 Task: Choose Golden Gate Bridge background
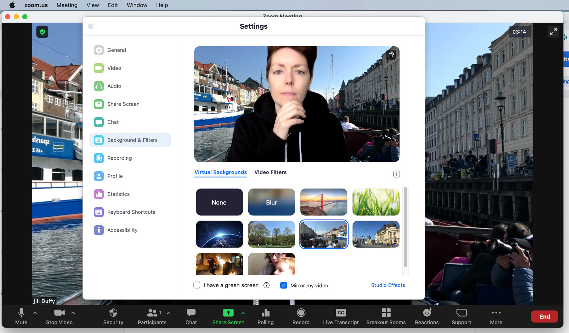[x=324, y=202]
